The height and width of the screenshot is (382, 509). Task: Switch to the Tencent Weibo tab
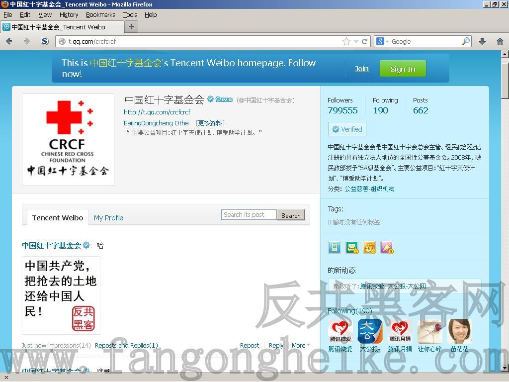pos(58,217)
